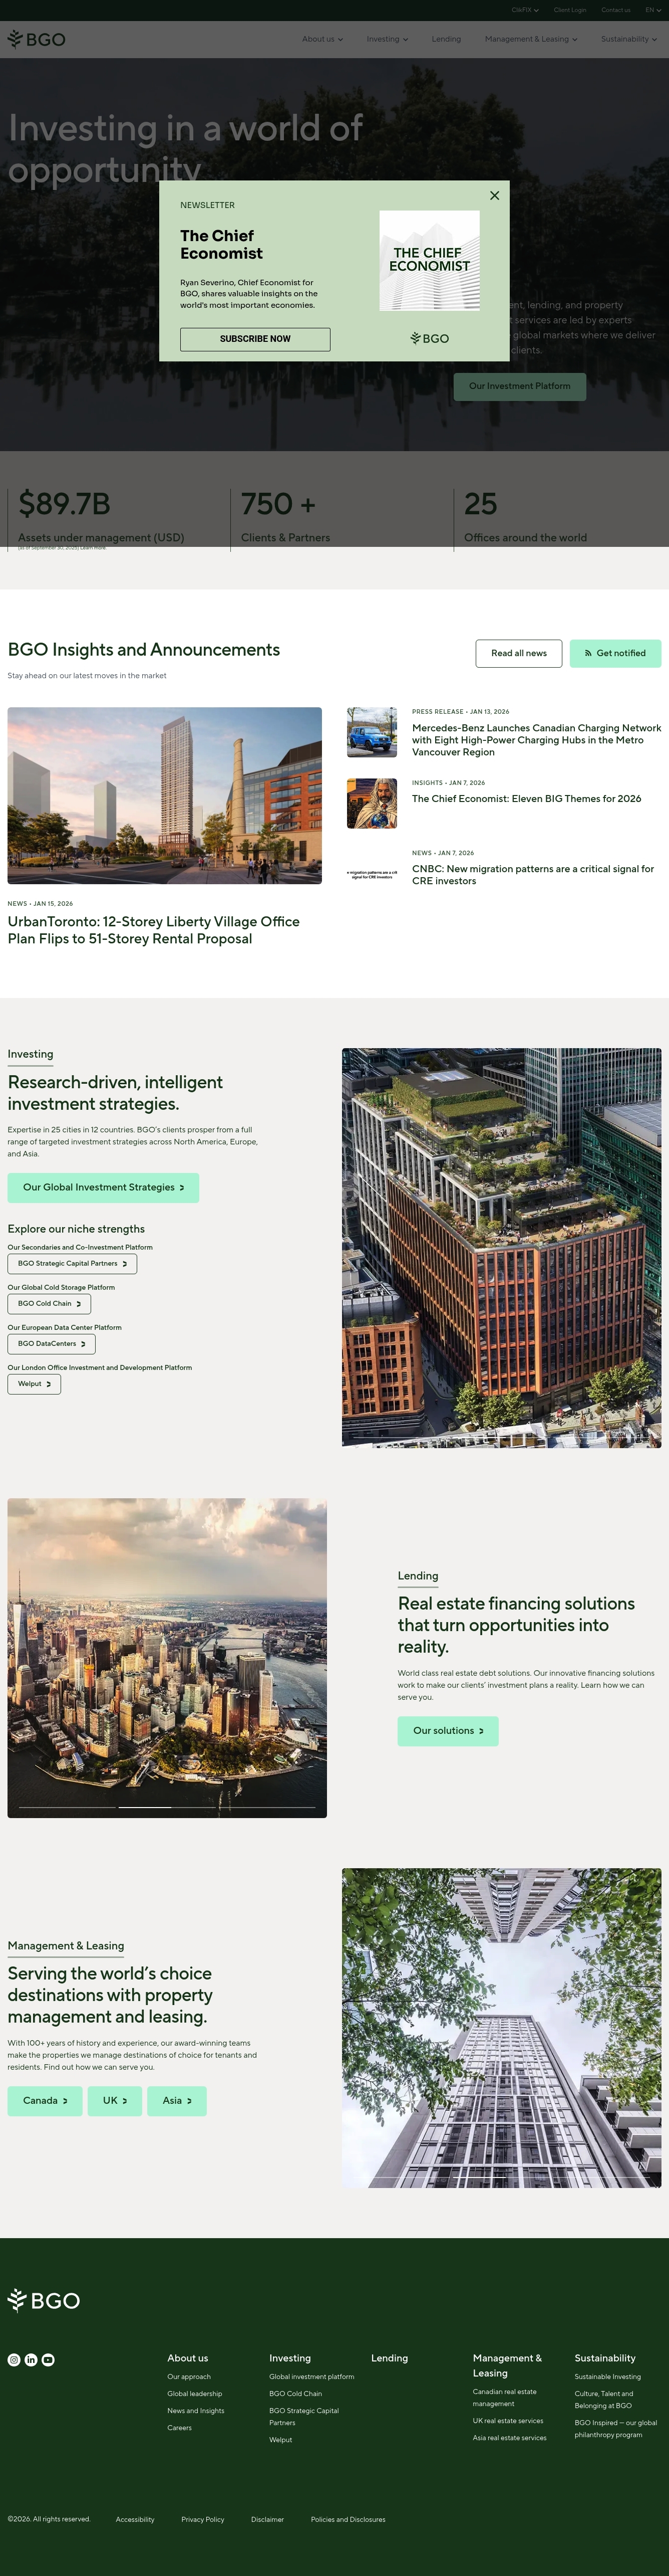Close the Chief Economist newsletter popup
Image resolution: width=669 pixels, height=2576 pixels.
coord(494,195)
